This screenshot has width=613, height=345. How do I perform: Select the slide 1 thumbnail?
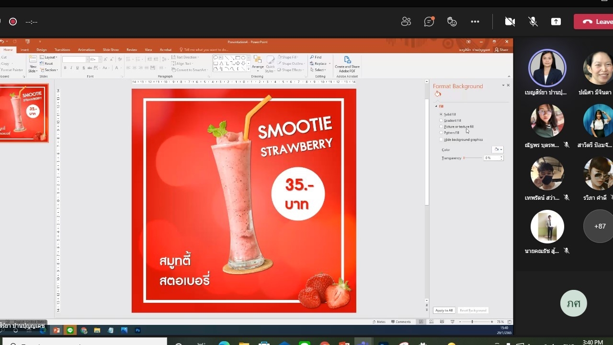point(24,113)
